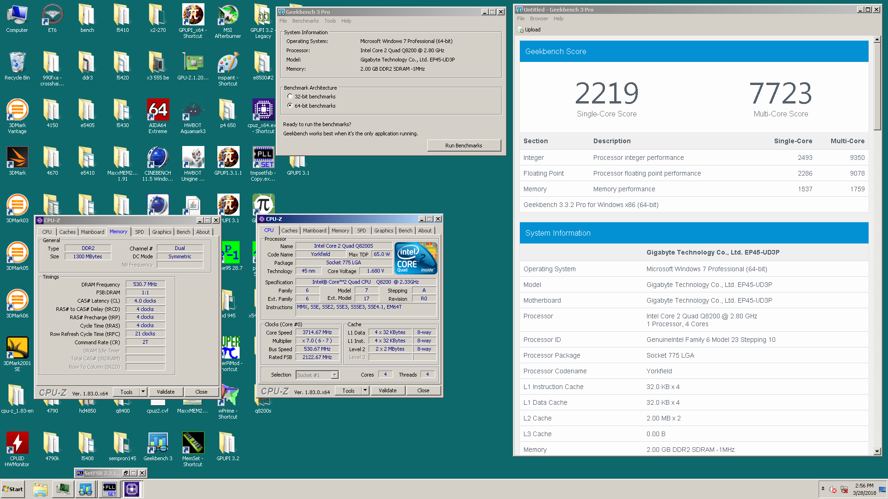This screenshot has height=499, width=888.
Task: Click Tools button in CPU tab CPU-Z window
Action: [x=348, y=390]
